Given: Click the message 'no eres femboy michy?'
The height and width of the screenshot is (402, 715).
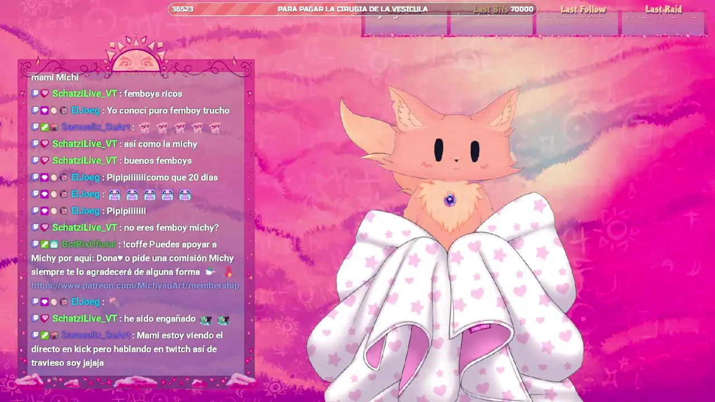Looking at the screenshot, I should [x=171, y=228].
